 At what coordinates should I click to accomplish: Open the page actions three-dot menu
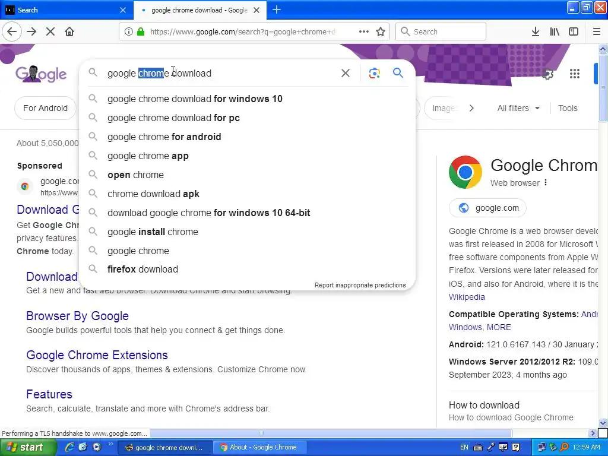click(x=364, y=32)
